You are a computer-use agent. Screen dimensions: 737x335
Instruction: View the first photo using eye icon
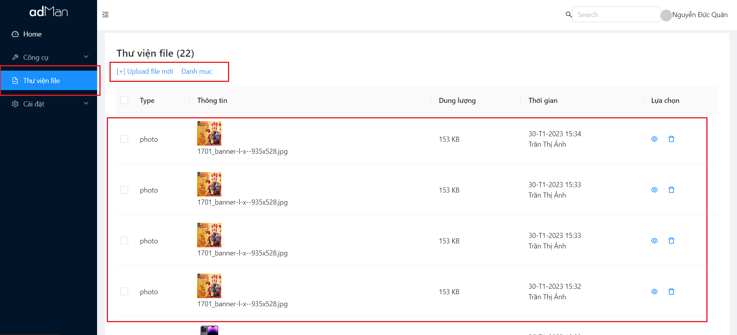point(654,139)
